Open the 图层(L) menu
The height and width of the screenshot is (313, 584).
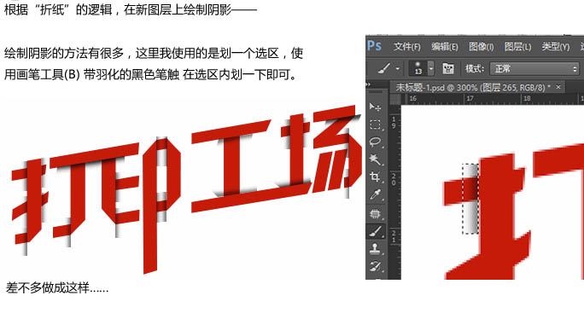517,47
